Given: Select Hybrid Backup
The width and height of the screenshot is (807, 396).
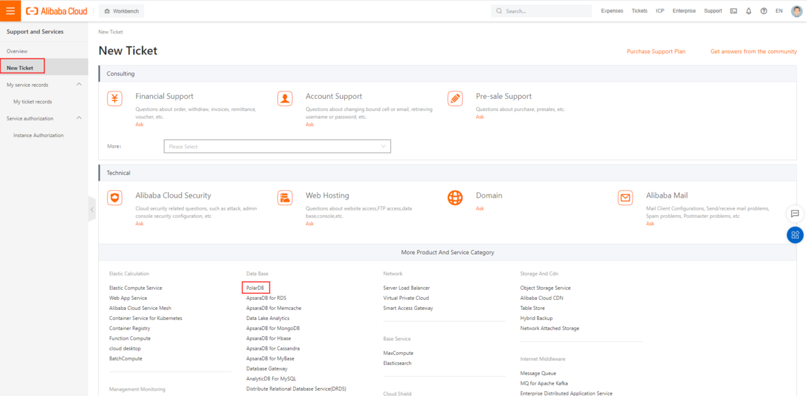Looking at the screenshot, I should pos(536,318).
